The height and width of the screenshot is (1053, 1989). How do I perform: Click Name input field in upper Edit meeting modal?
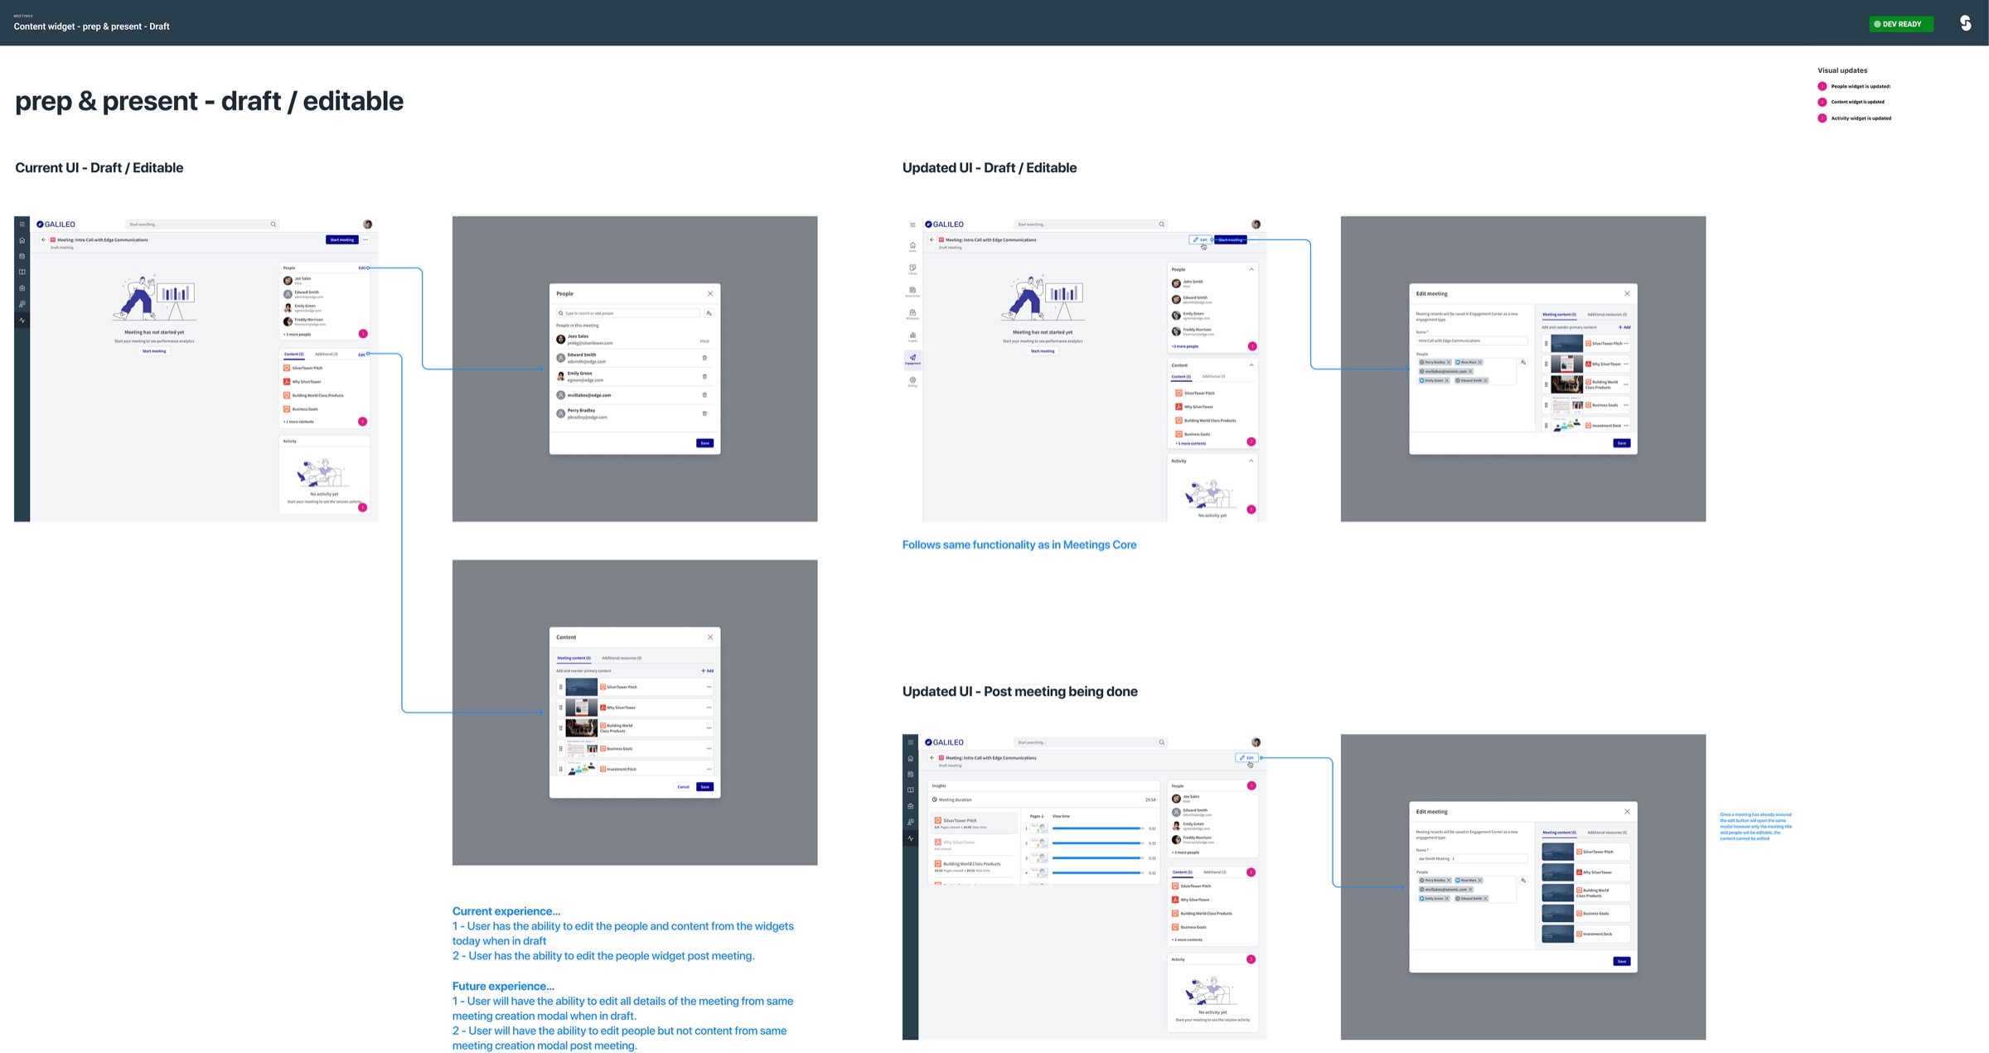1472,341
